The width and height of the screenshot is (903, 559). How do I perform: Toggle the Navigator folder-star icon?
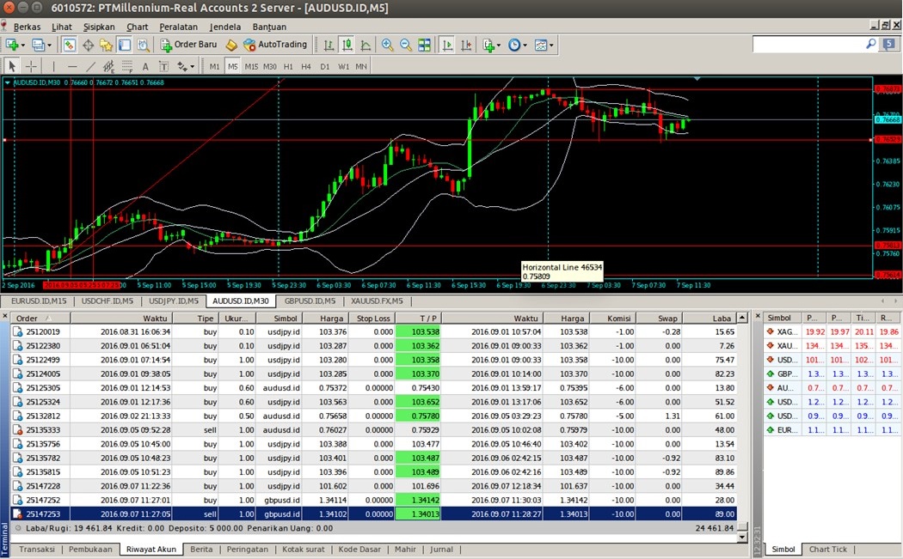(106, 45)
